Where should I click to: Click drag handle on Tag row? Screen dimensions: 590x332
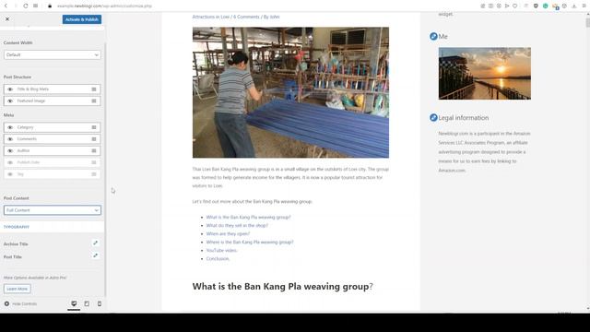[x=94, y=174]
